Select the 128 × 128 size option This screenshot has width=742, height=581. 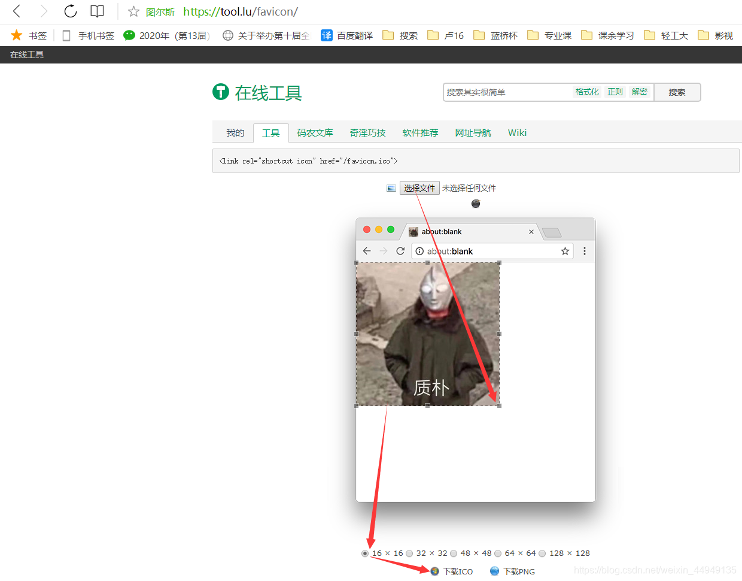[542, 553]
